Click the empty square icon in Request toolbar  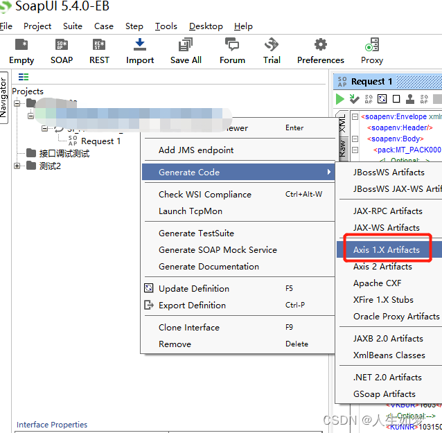point(396,99)
